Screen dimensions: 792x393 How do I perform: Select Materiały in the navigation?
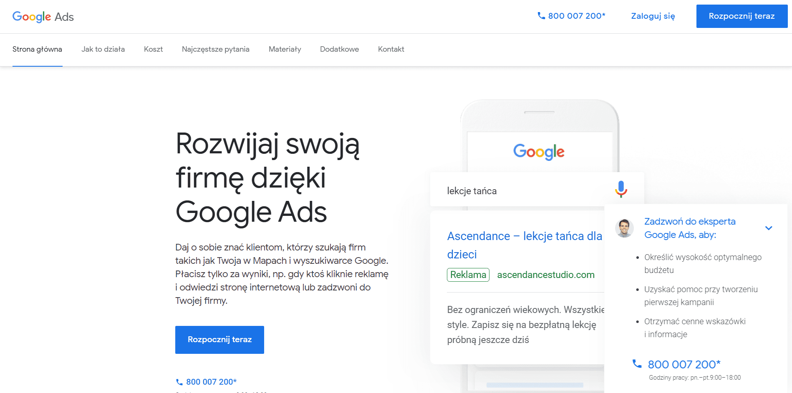[285, 49]
